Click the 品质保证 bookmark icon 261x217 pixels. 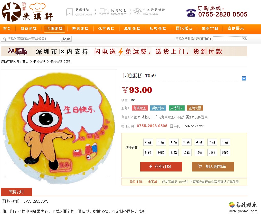pyautogui.click(x=69, y=12)
